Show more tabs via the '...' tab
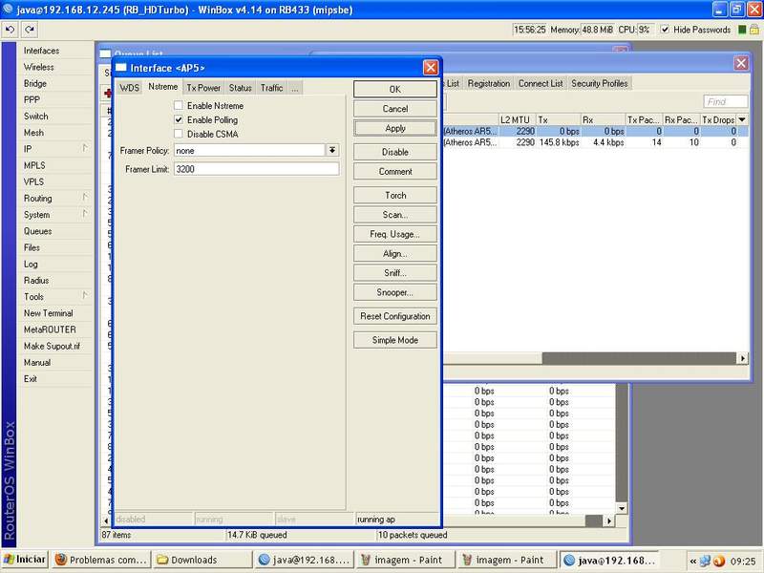 coord(295,88)
